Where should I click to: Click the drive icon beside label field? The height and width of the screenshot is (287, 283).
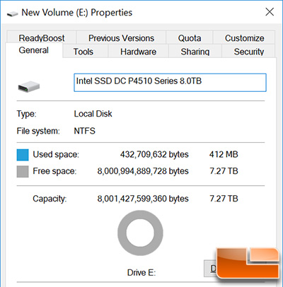coord(29,86)
